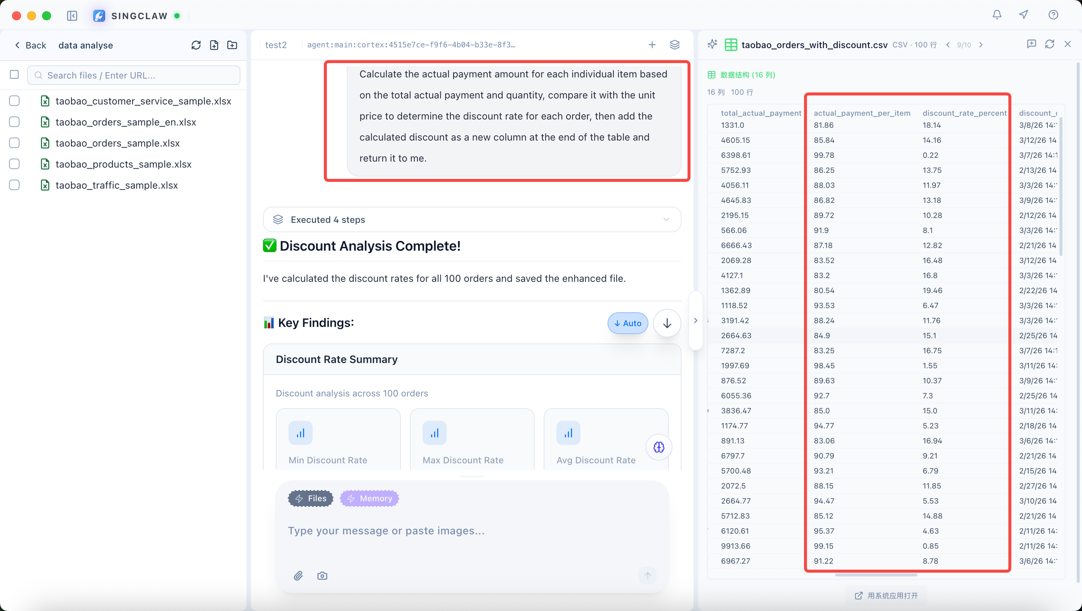The height and width of the screenshot is (611, 1082).
Task: Check the taobao_traffic_sample.xlsx checkbox
Action: [x=14, y=185]
